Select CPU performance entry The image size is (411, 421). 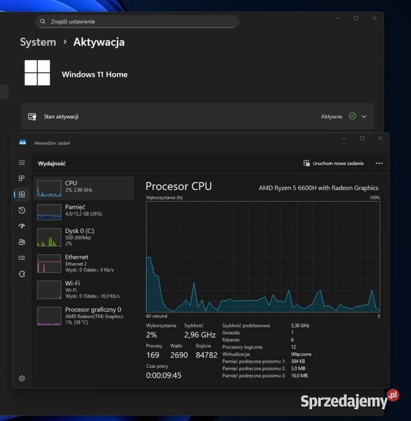coord(84,188)
